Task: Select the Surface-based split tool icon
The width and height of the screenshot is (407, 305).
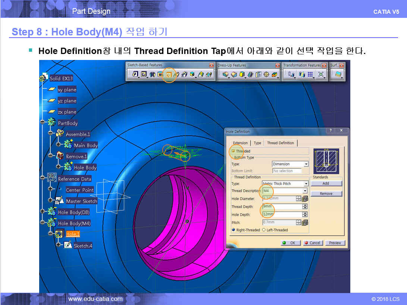Action: (x=338, y=74)
